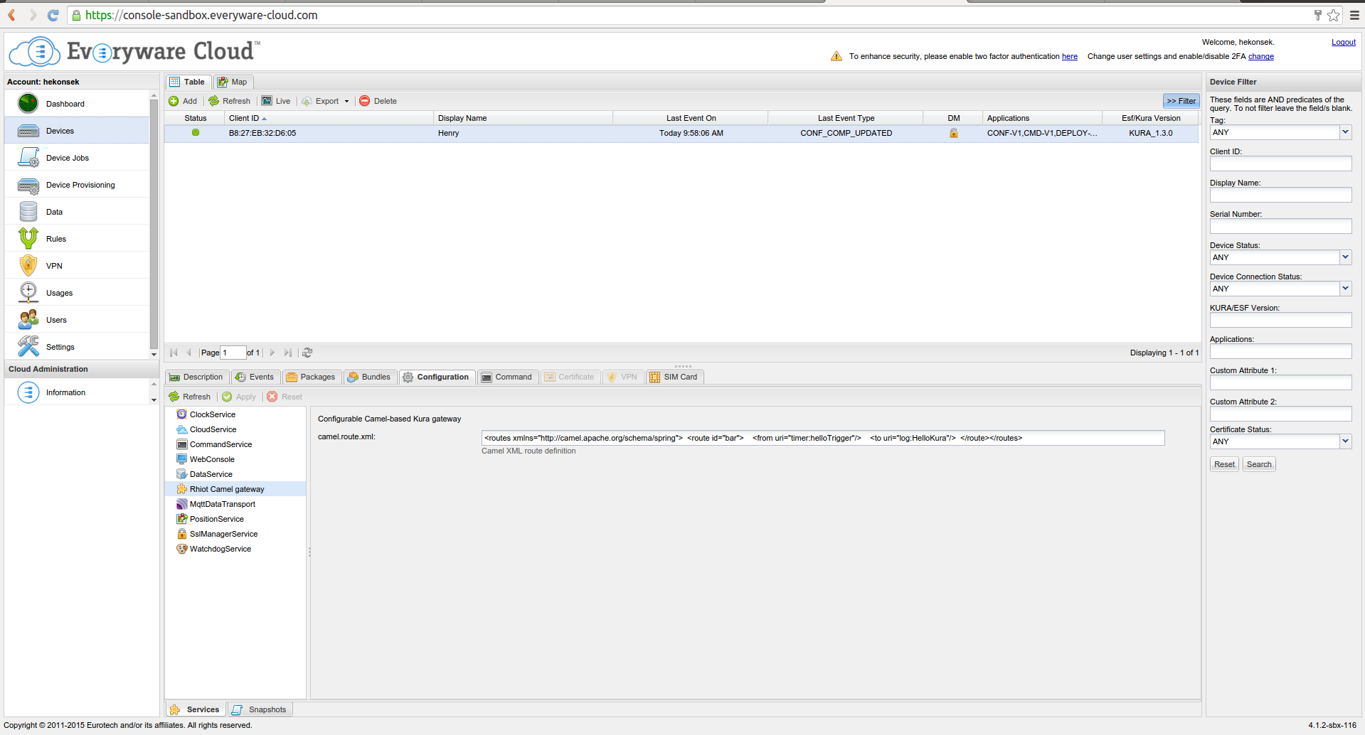Click the browser reload icon
The image size is (1365, 735).
[x=53, y=15]
